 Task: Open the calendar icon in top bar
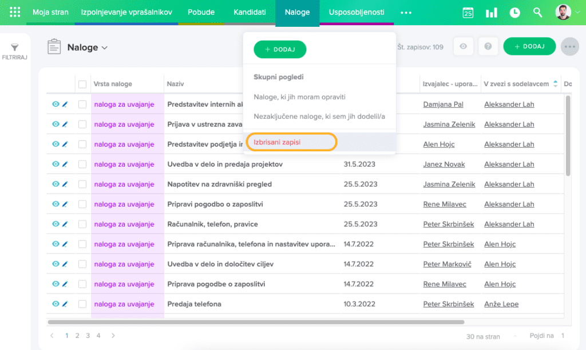coord(468,13)
